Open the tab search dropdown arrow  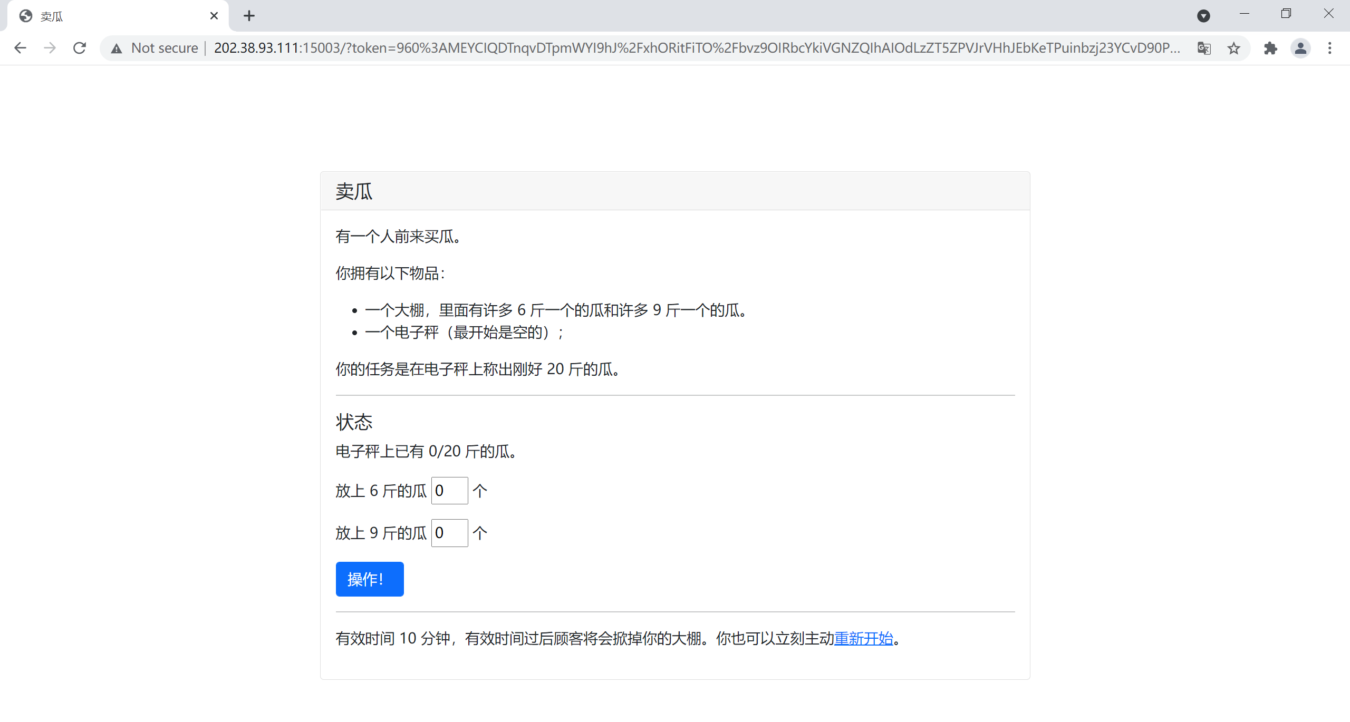1203,16
